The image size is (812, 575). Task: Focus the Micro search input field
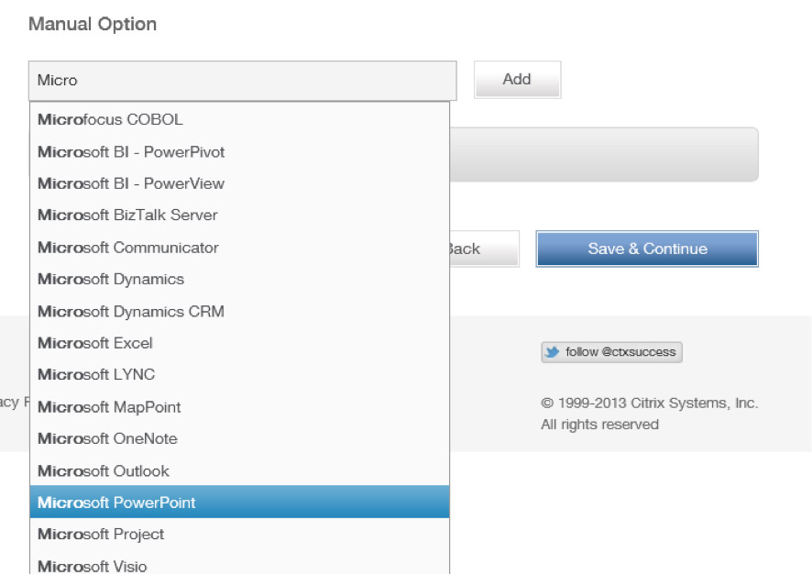coord(242,81)
